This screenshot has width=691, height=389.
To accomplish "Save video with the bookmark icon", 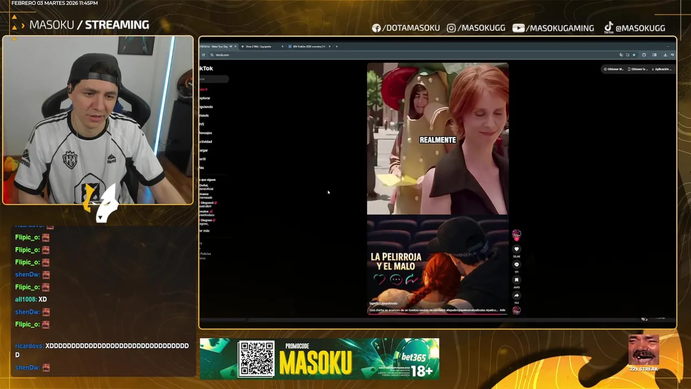I will coord(517,280).
